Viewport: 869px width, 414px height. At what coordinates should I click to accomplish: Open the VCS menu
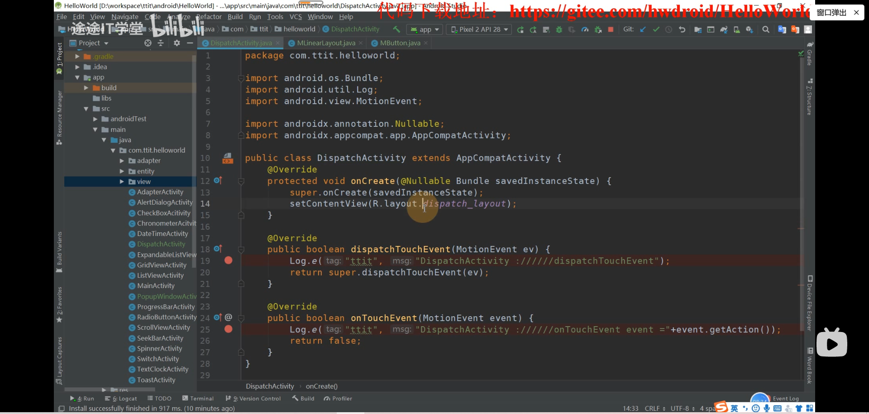tap(296, 17)
